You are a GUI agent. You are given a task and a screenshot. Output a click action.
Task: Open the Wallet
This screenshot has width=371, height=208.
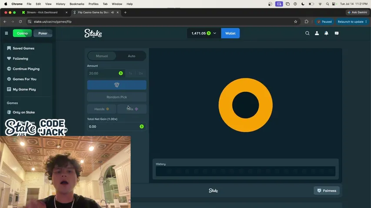click(x=230, y=33)
